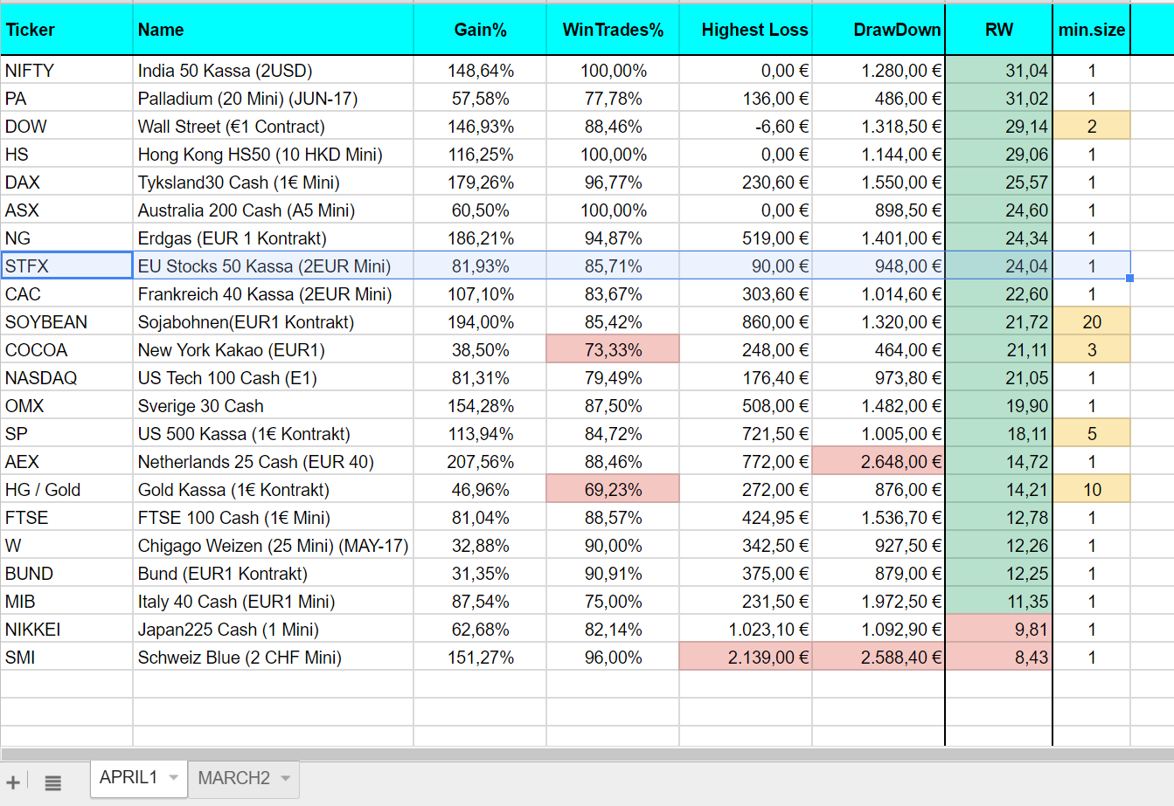
Task: Click the red 73,33% WinTrades cell
Action: point(613,350)
